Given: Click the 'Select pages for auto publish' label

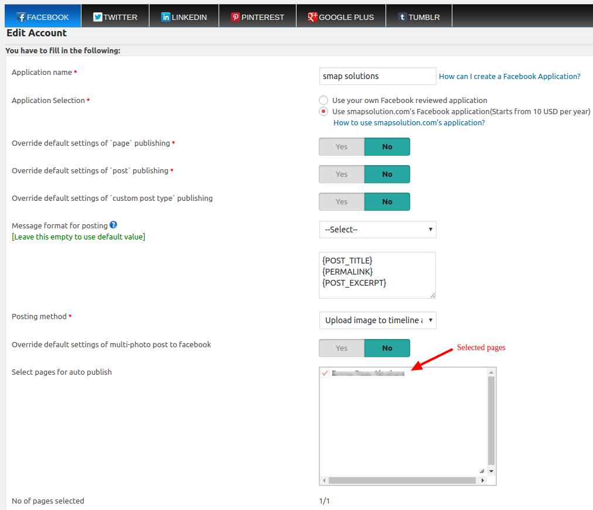Looking at the screenshot, I should click(x=62, y=372).
